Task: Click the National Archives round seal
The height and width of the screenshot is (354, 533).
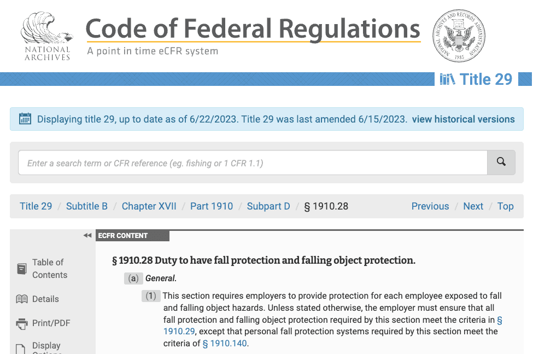Action: (x=459, y=36)
